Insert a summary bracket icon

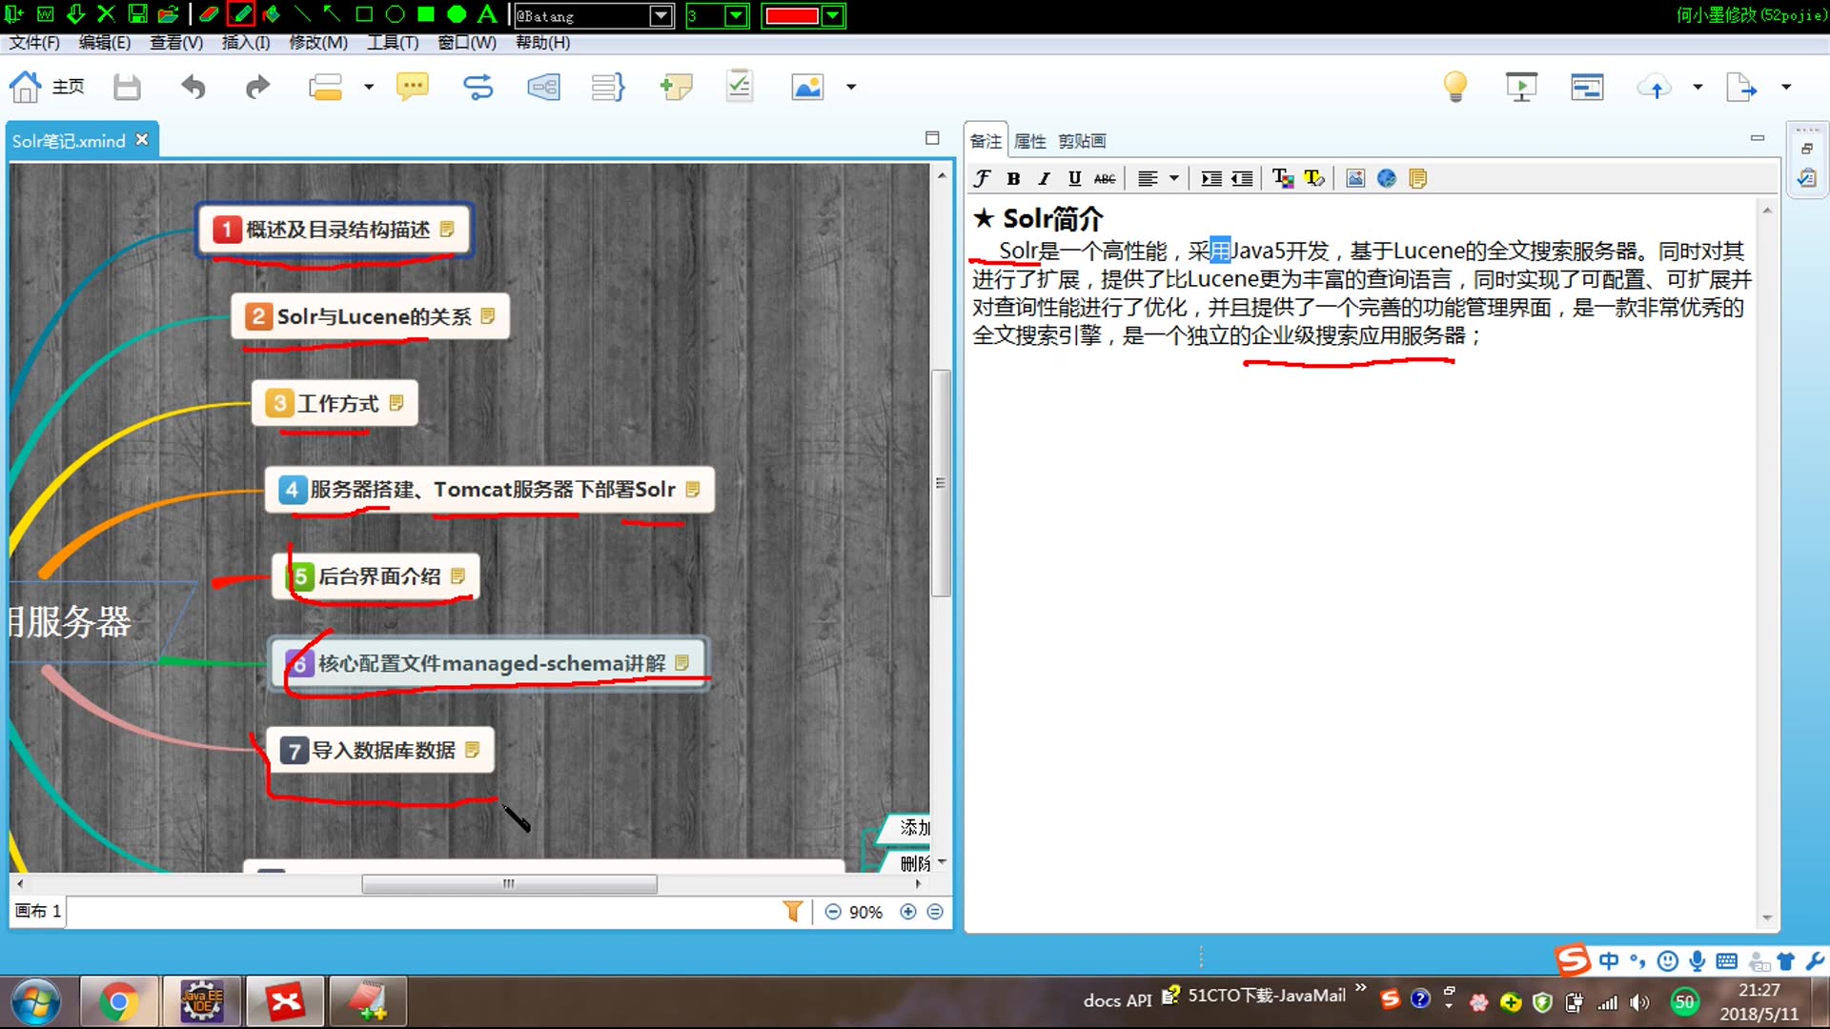608,88
